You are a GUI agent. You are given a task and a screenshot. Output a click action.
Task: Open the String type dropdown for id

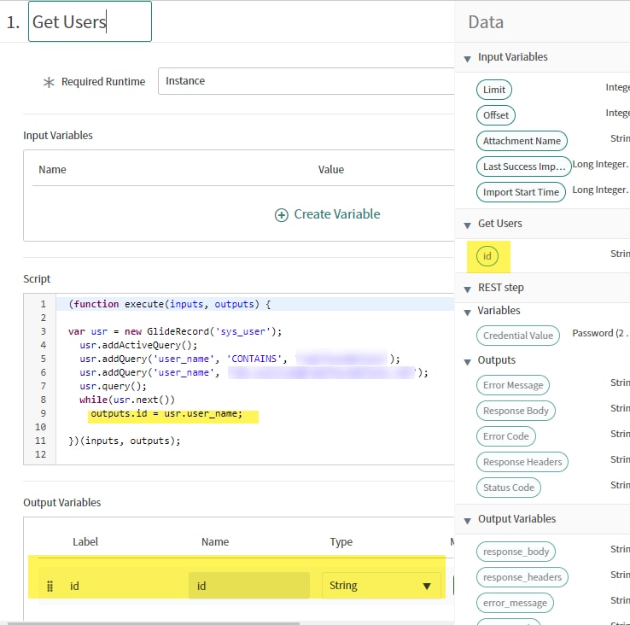click(381, 586)
